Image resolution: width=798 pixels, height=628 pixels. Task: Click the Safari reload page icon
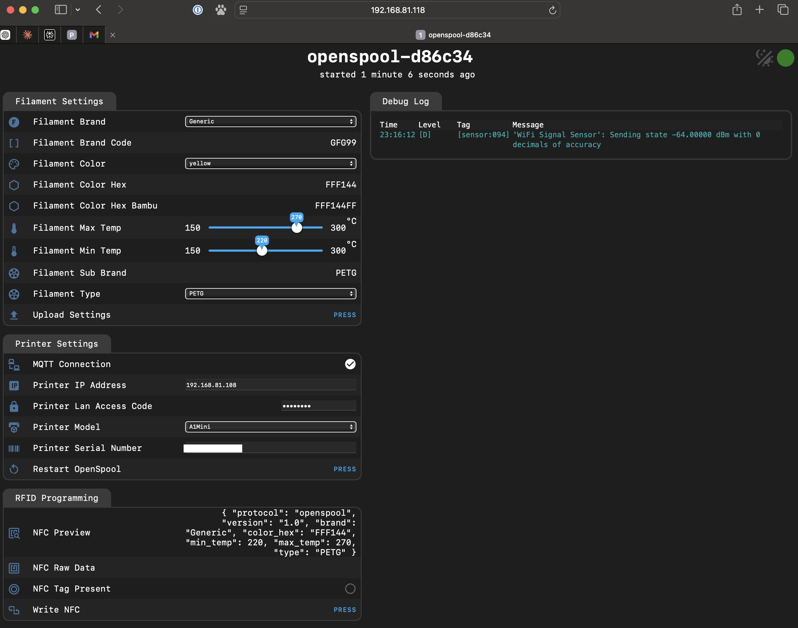click(x=552, y=10)
